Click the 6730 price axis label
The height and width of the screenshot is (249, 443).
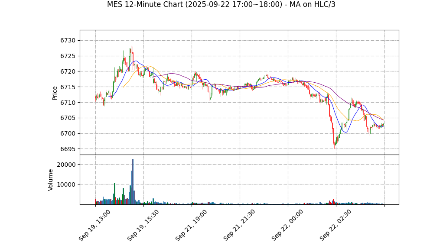pyautogui.click(x=68, y=40)
